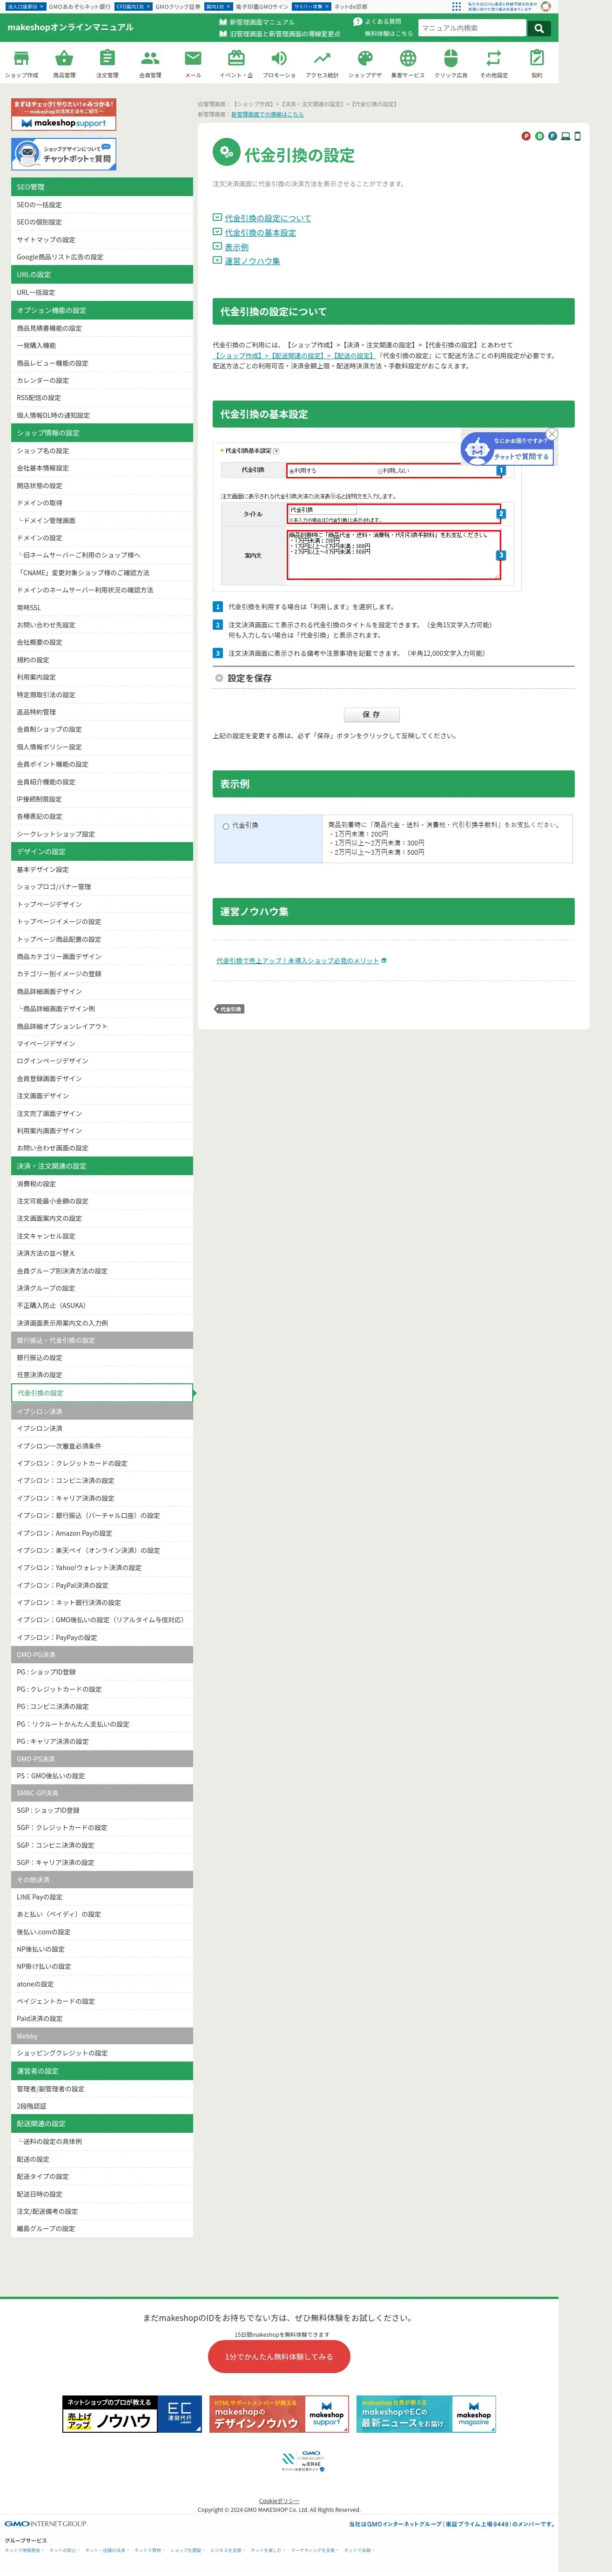
Task: Click the red P plan badge
Action: click(526, 136)
